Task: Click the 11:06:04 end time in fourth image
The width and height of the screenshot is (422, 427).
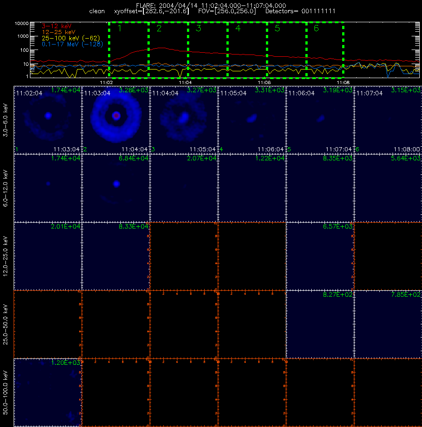Action: click(270, 149)
